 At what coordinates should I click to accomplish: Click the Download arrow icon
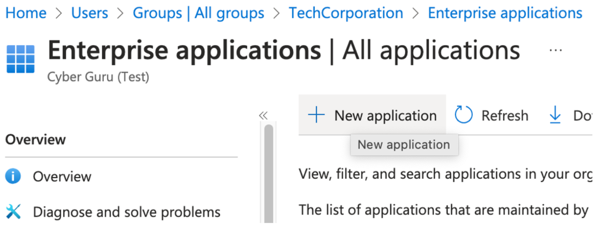(x=555, y=115)
